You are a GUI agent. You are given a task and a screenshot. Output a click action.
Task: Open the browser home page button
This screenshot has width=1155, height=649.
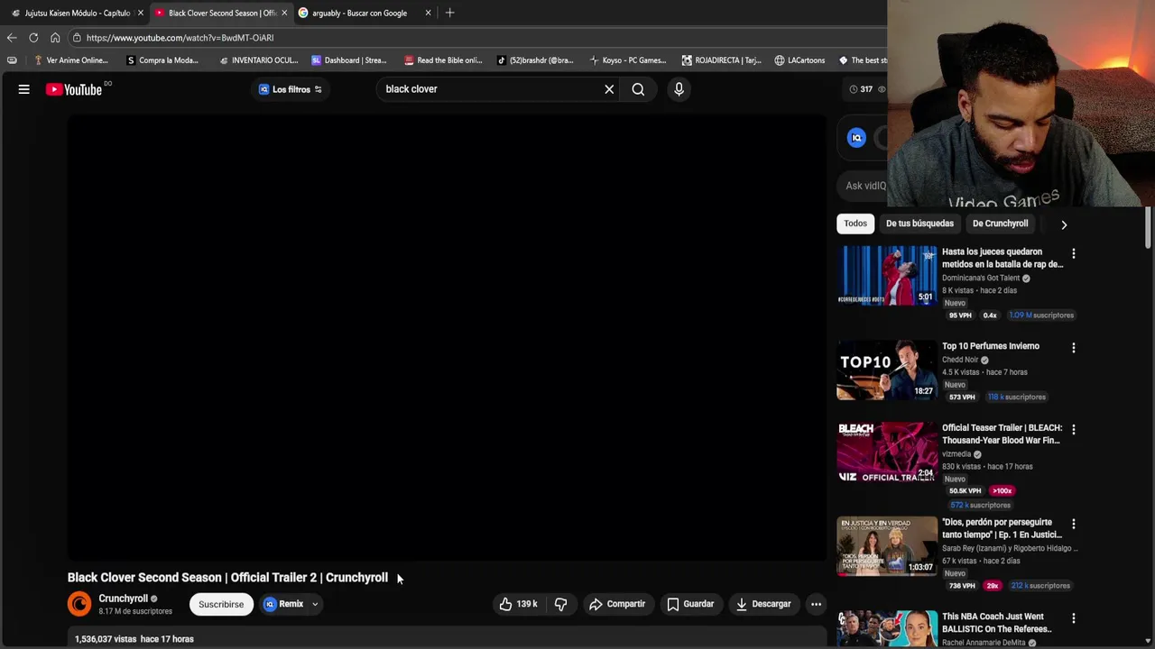pyautogui.click(x=55, y=38)
